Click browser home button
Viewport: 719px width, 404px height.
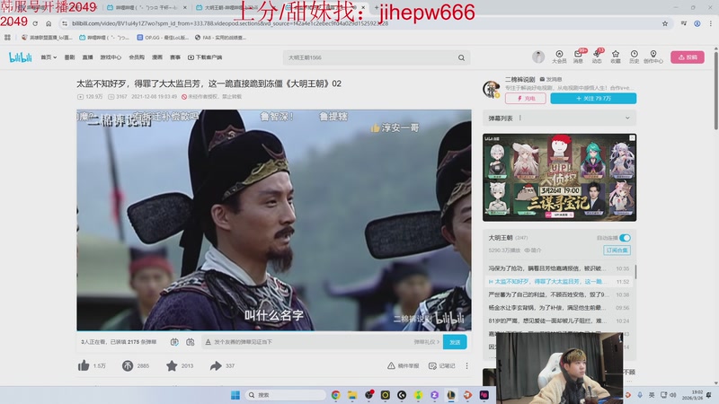pos(49,23)
